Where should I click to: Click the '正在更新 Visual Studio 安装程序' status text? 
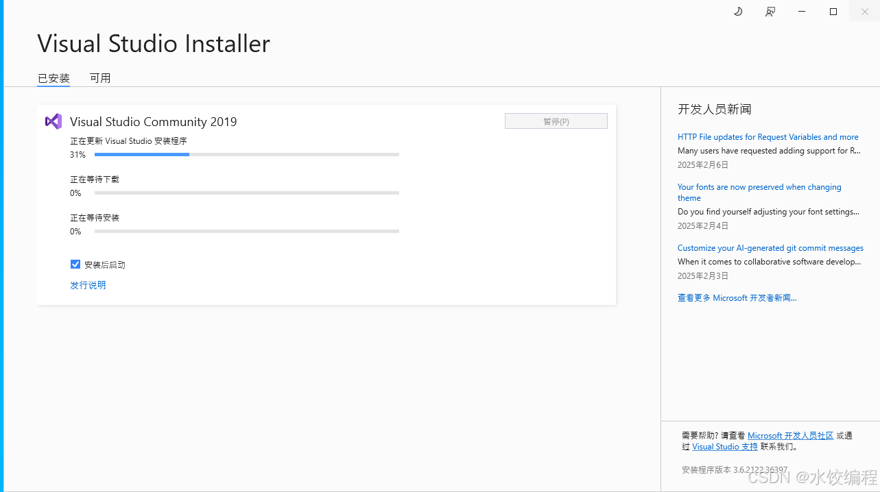(128, 141)
